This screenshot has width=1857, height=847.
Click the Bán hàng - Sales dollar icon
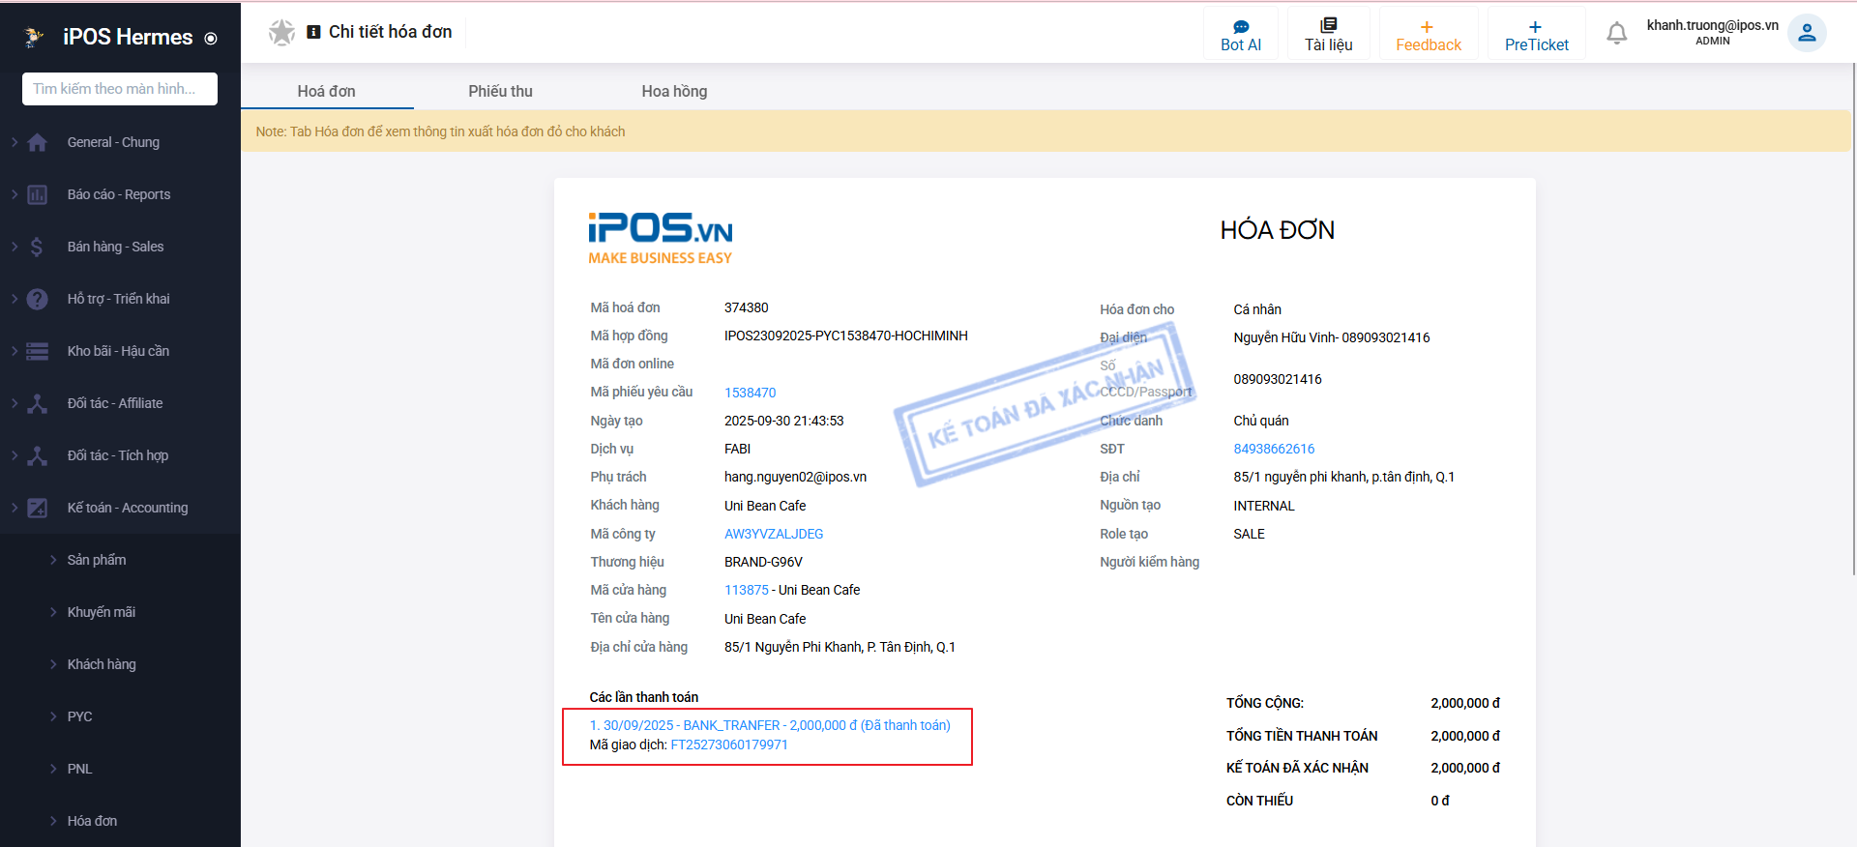[37, 247]
